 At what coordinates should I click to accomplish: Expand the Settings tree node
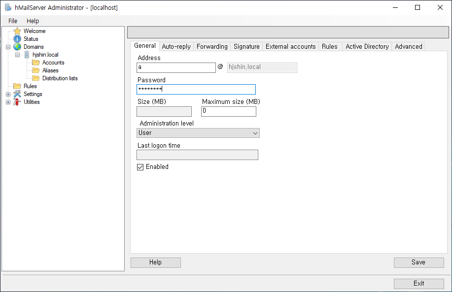(8, 94)
